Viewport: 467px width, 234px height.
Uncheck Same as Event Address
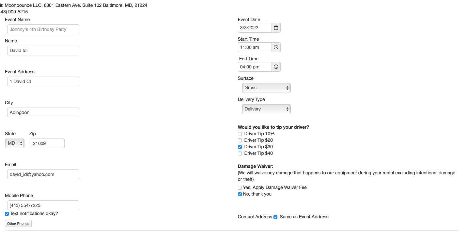click(x=275, y=217)
